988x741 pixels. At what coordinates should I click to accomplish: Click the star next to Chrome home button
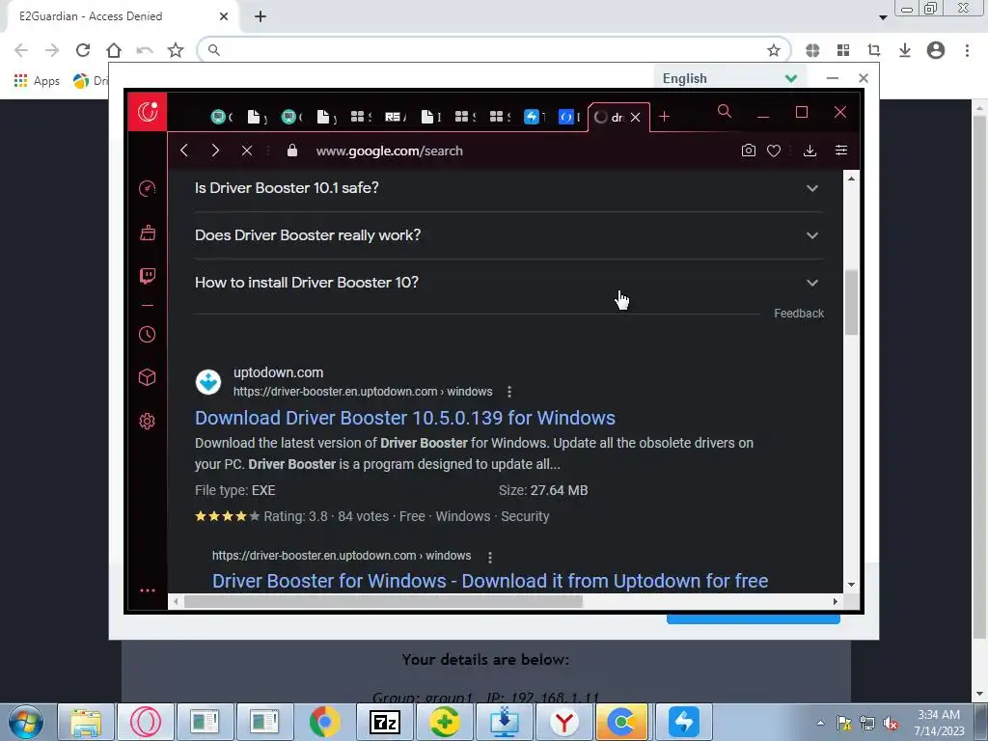click(x=176, y=50)
